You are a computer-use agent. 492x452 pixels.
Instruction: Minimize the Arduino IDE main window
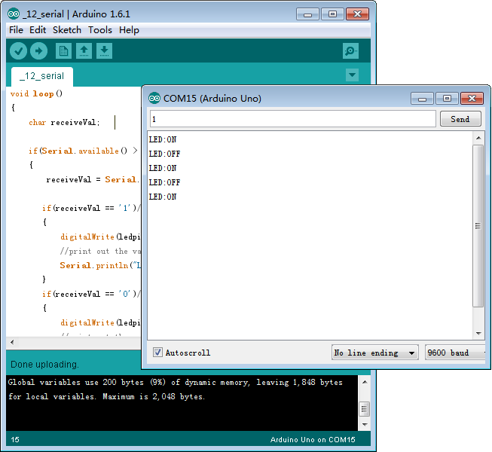click(x=307, y=14)
